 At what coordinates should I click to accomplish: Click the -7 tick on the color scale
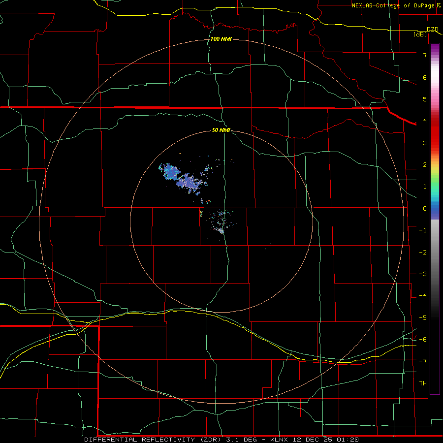[423, 361]
